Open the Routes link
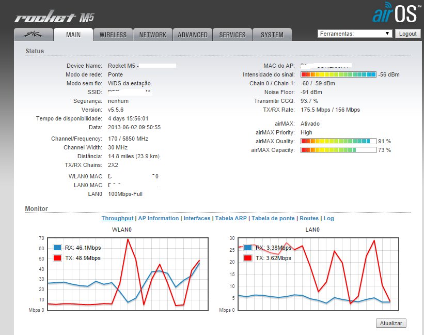The height and width of the screenshot is (335, 424). pyautogui.click(x=309, y=218)
